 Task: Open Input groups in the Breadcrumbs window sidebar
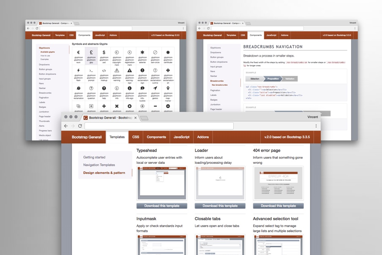click(x=216, y=67)
